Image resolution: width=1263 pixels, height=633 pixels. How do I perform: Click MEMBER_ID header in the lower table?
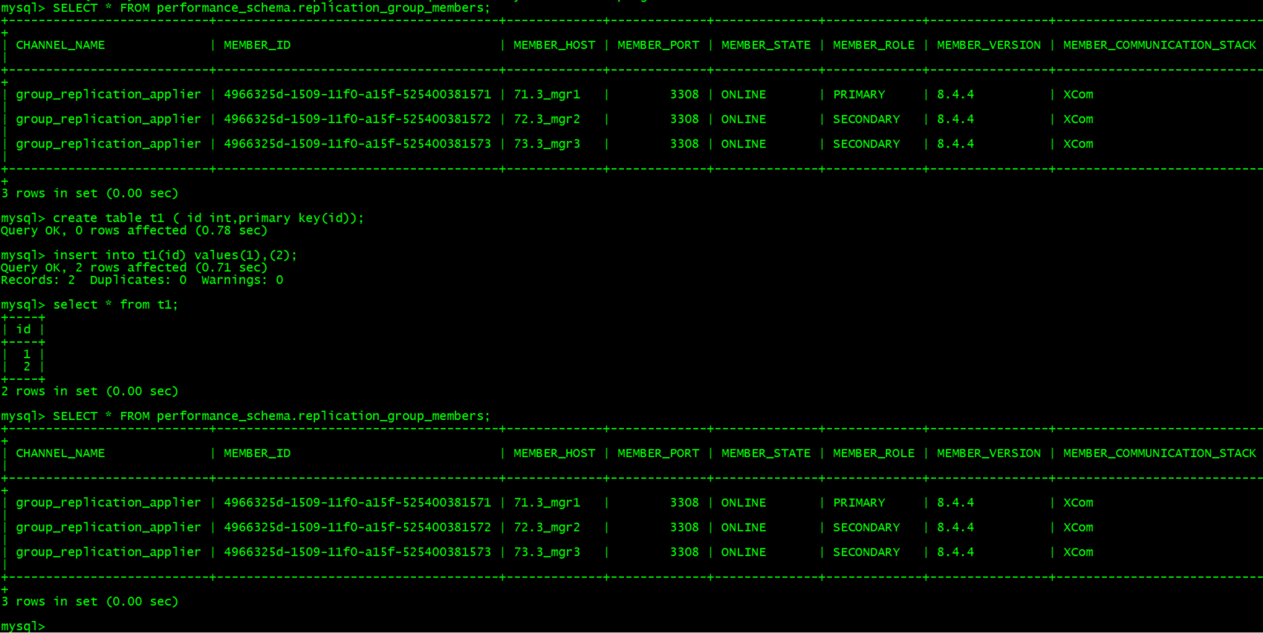257,453
